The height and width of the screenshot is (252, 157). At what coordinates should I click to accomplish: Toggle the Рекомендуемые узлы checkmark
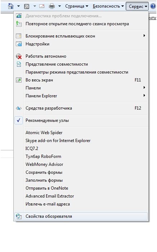19,120
